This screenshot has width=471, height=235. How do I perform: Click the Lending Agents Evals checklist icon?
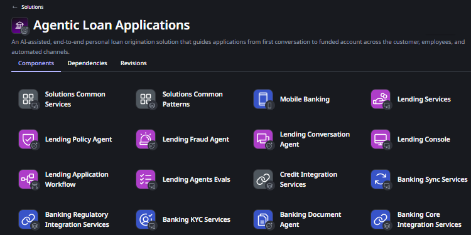146,179
